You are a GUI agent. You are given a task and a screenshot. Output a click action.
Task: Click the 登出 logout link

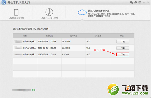click(x=34, y=90)
